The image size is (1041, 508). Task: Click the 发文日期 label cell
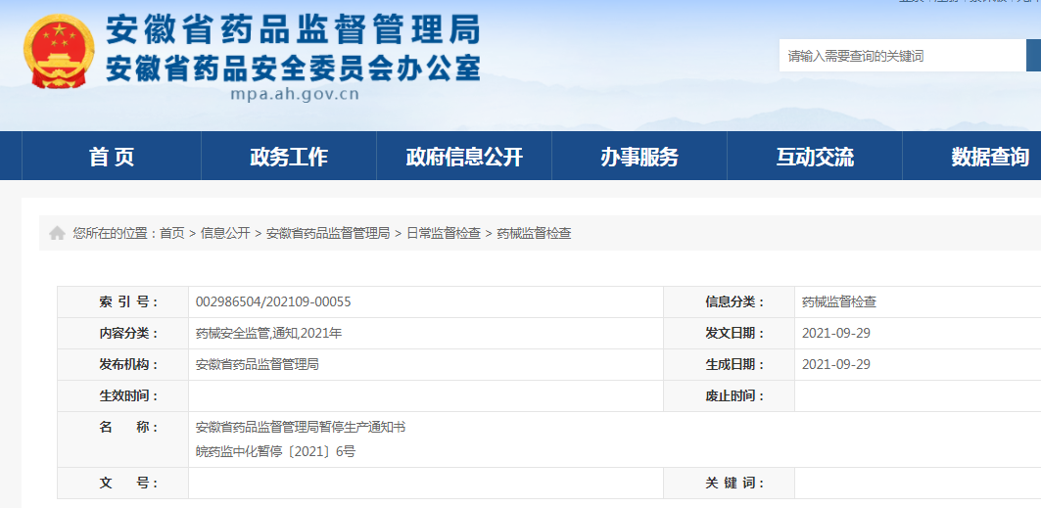(729, 334)
